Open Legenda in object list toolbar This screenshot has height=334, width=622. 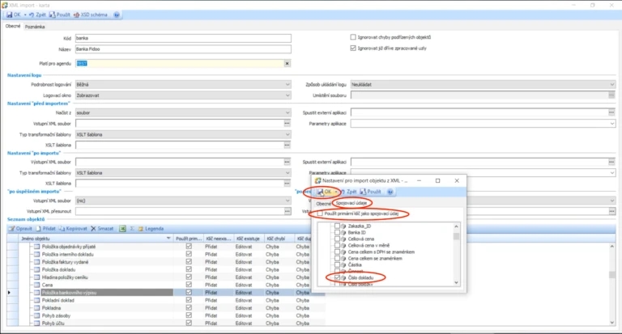coord(151,229)
